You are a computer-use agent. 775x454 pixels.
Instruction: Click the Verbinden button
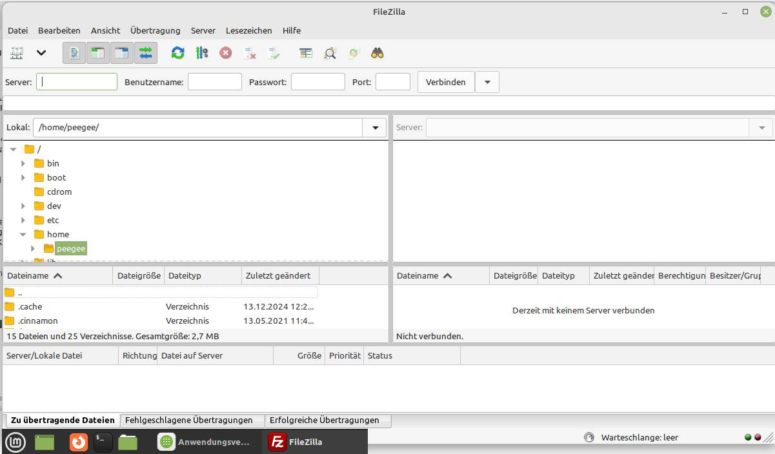[x=446, y=82]
